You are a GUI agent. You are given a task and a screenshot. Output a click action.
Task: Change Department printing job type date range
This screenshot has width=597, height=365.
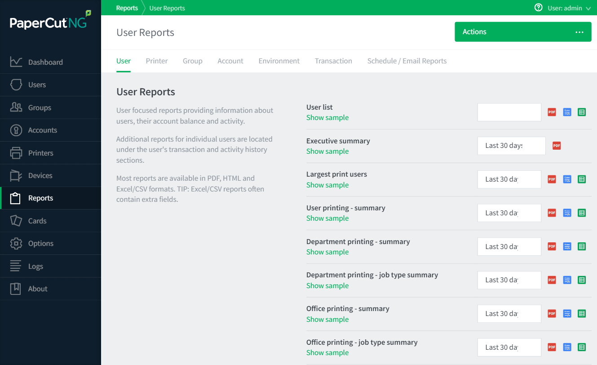tap(509, 280)
